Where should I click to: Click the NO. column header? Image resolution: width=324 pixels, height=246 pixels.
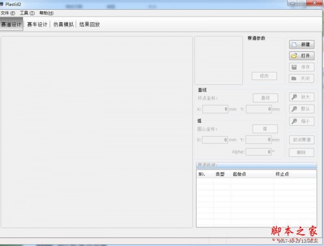click(205, 174)
